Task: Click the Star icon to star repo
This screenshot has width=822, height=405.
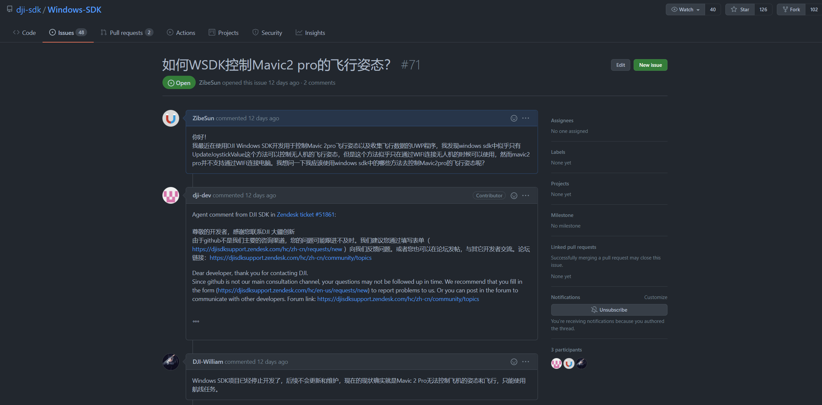Action: click(741, 9)
